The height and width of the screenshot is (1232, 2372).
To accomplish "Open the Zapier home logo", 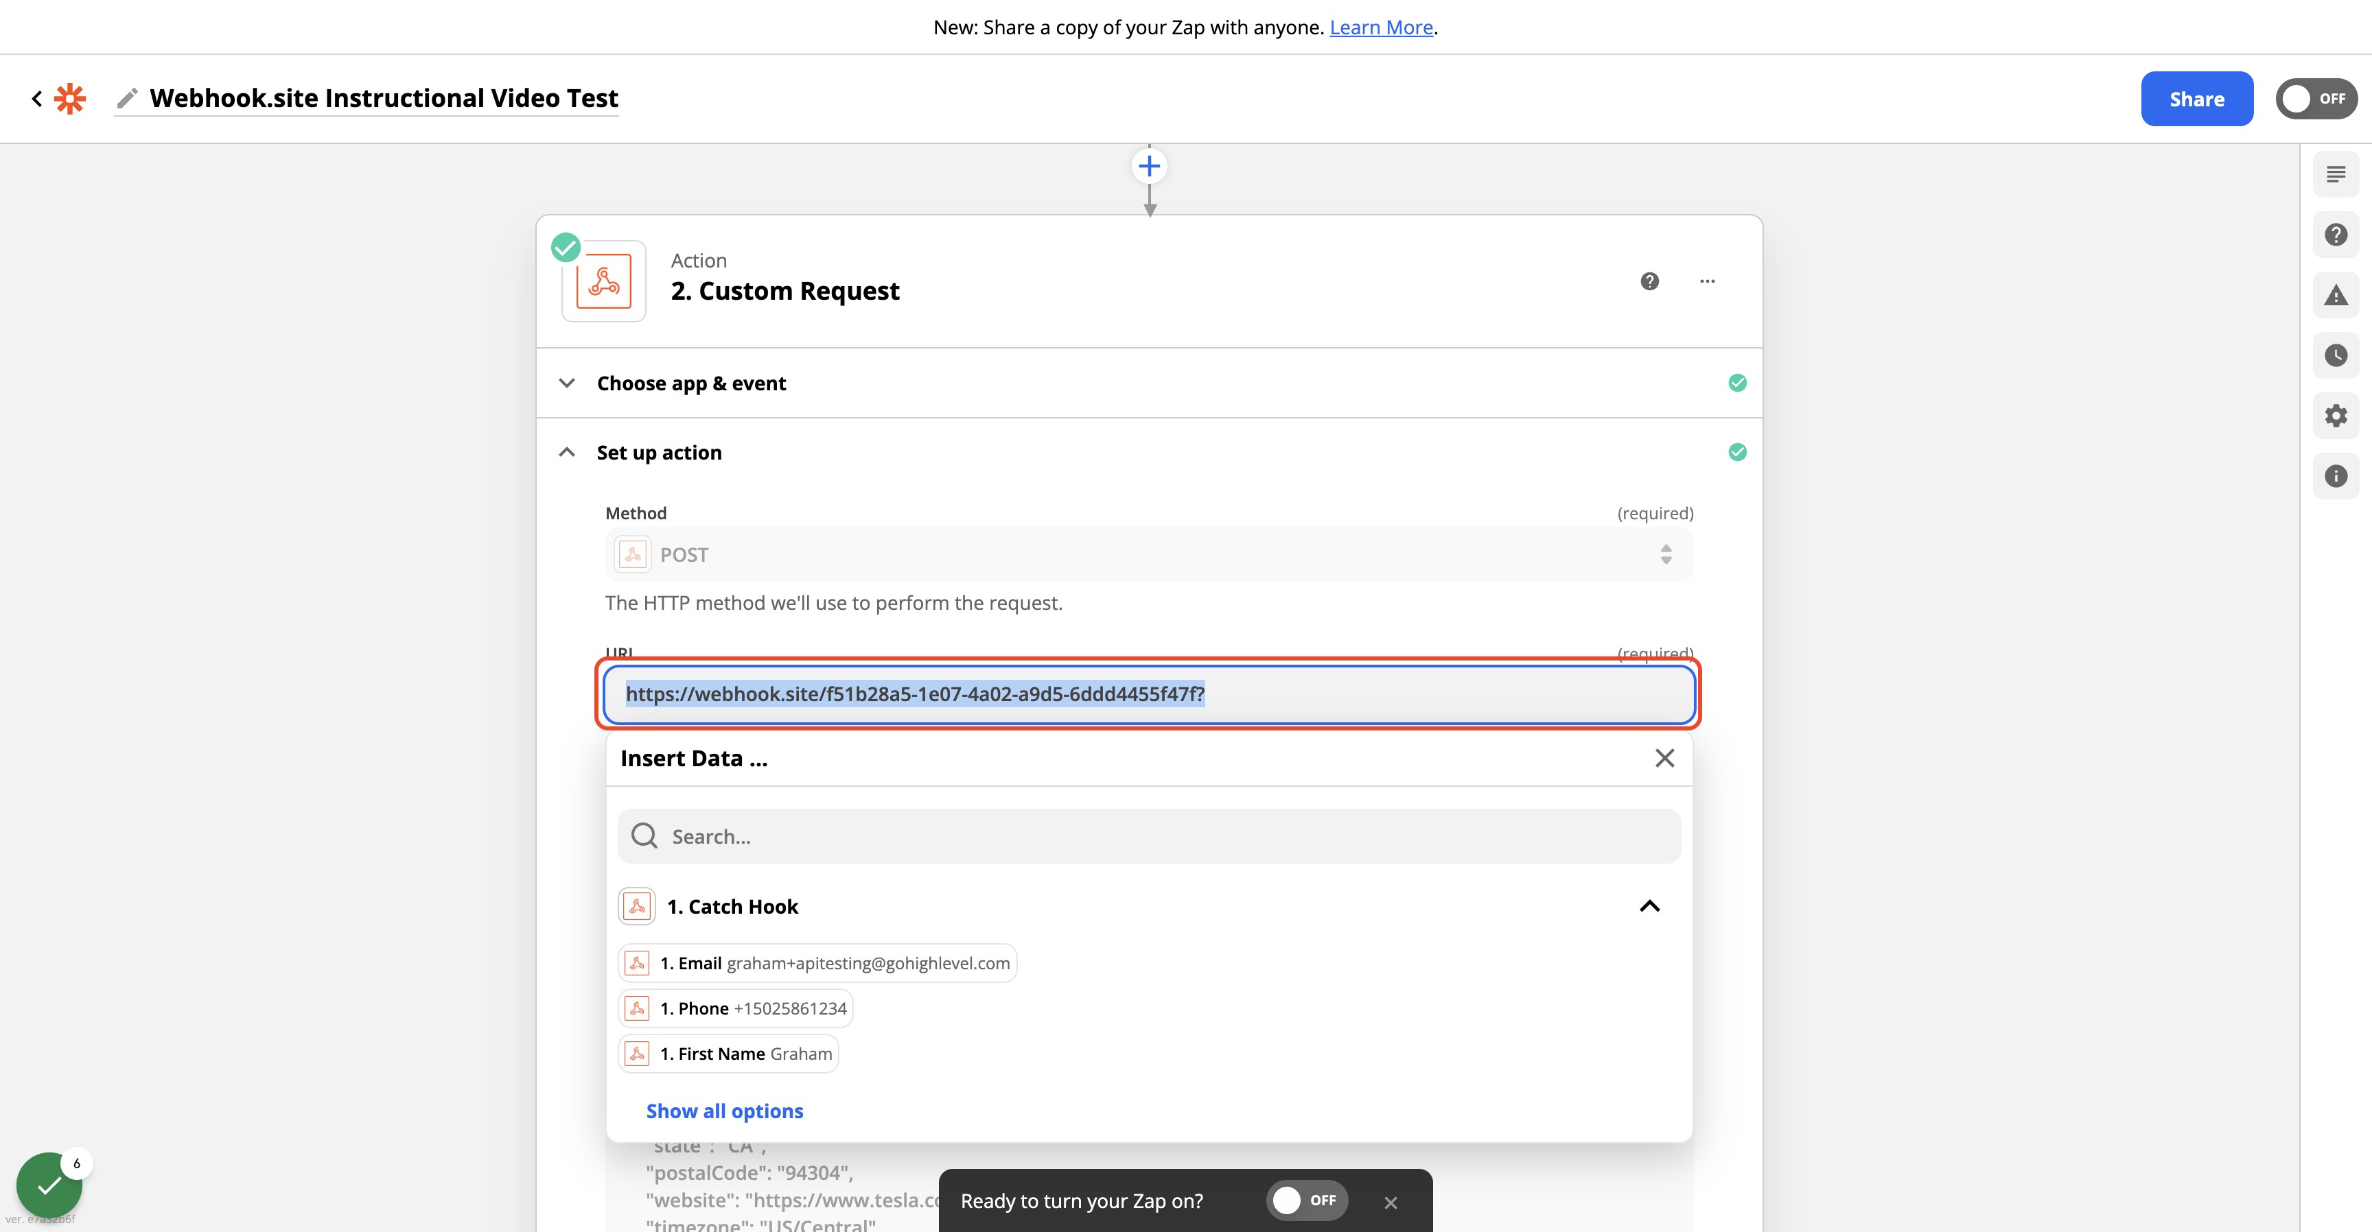I will (x=70, y=99).
